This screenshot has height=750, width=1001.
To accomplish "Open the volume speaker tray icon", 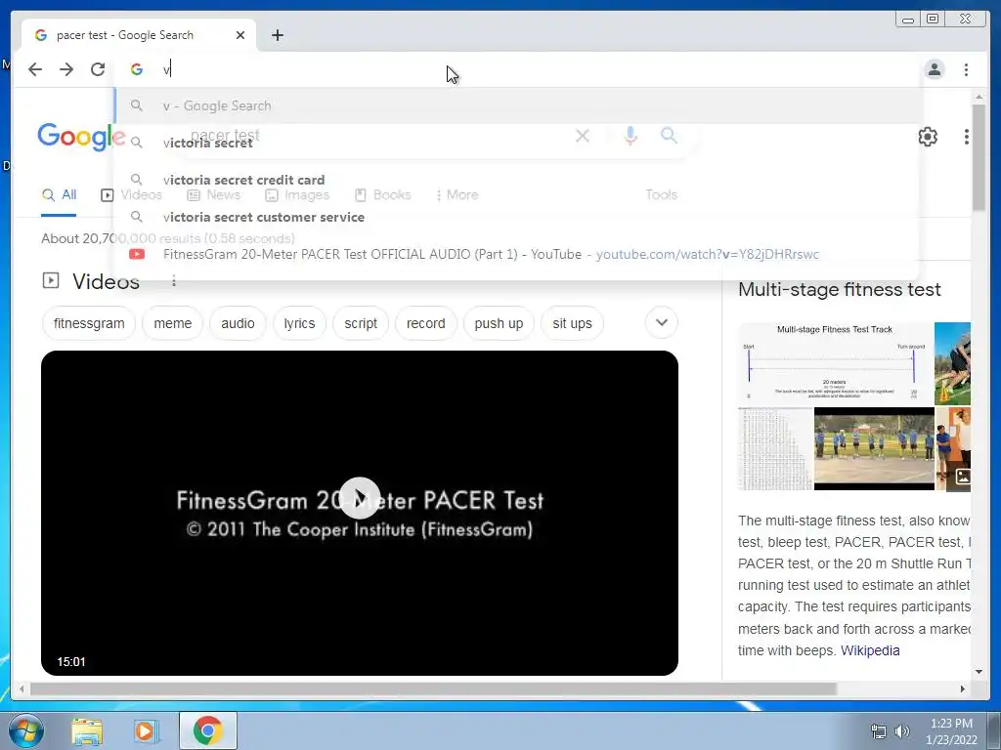I will [902, 730].
